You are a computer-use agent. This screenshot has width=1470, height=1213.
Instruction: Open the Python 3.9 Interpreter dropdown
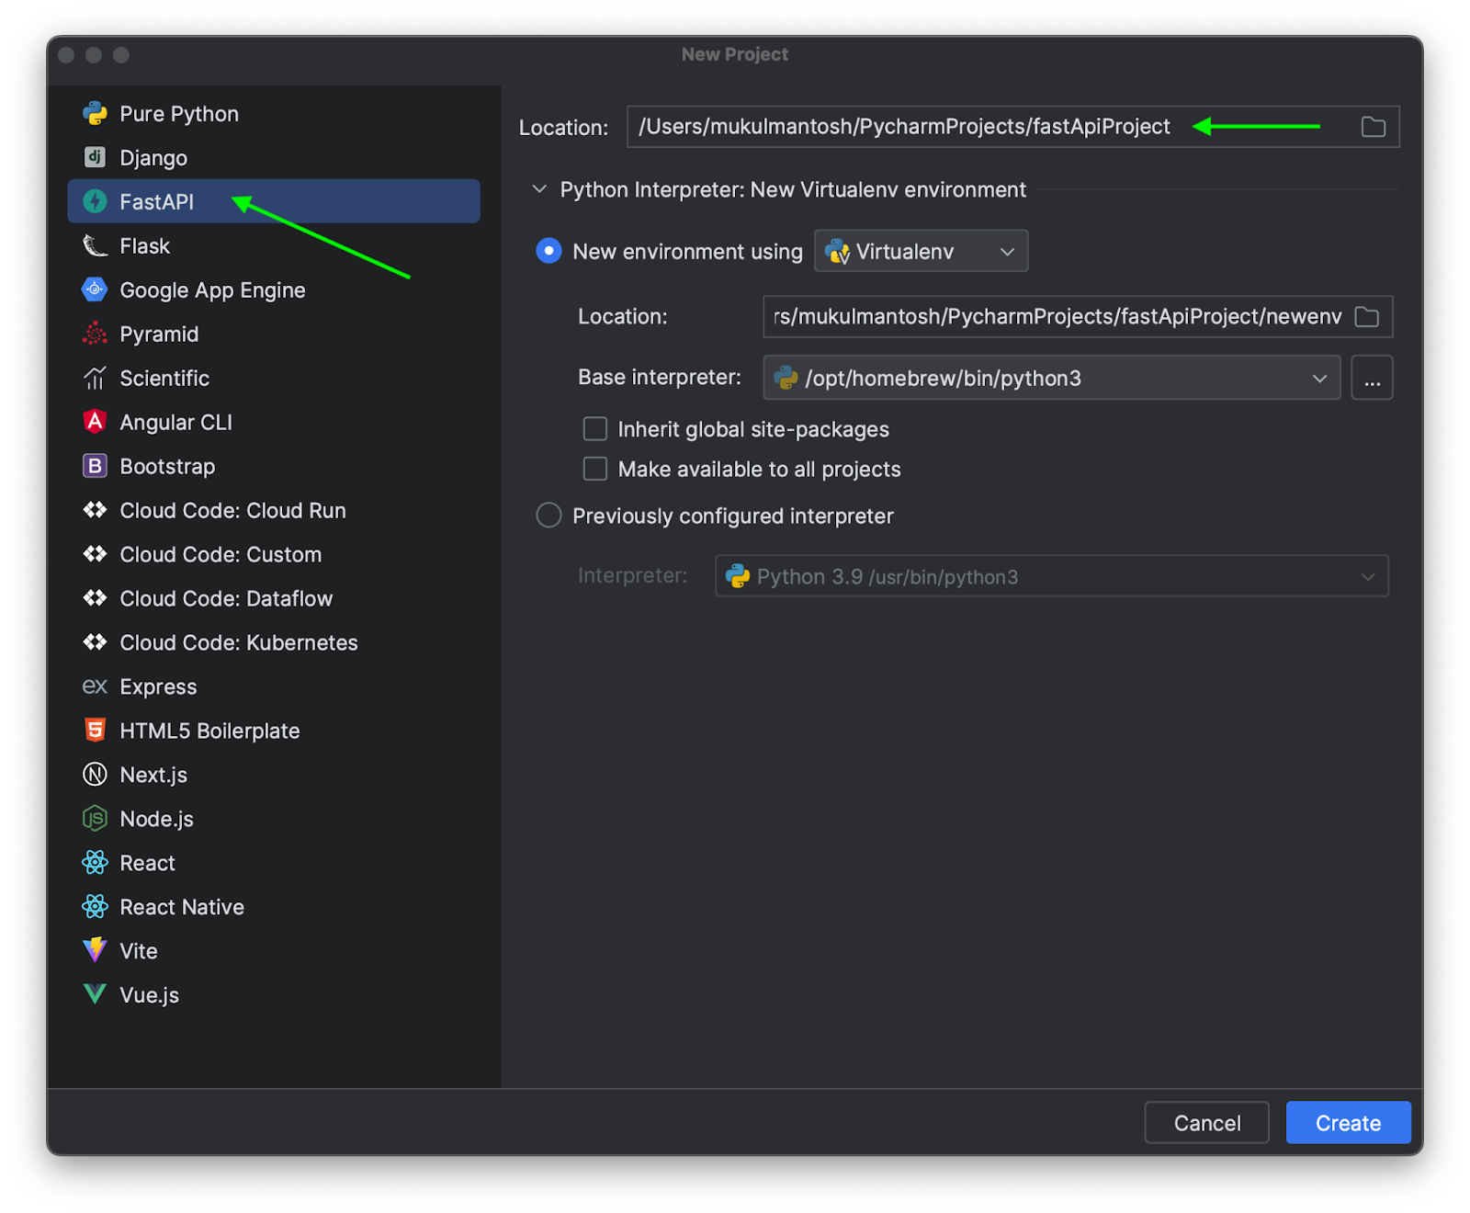(x=1052, y=576)
